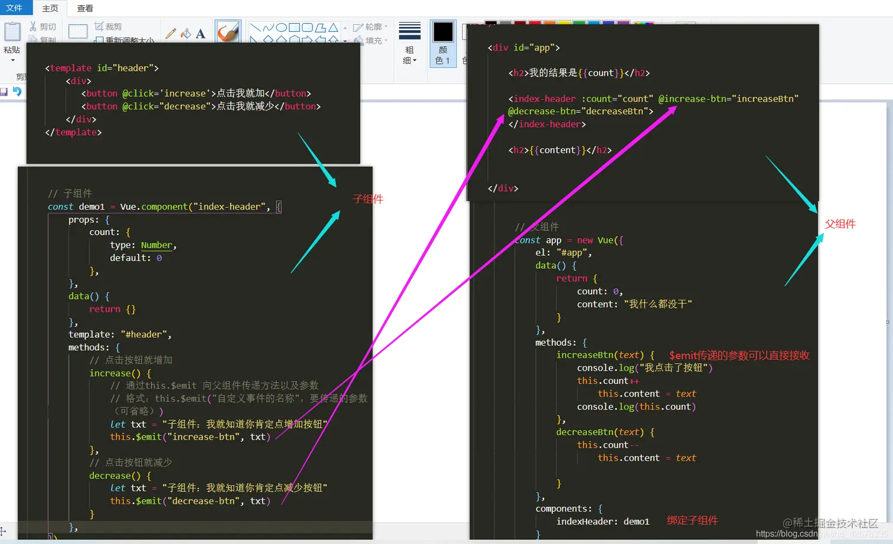The width and height of the screenshot is (893, 544).
Task: Click the red 父组件 label on canvas
Action: (x=840, y=224)
